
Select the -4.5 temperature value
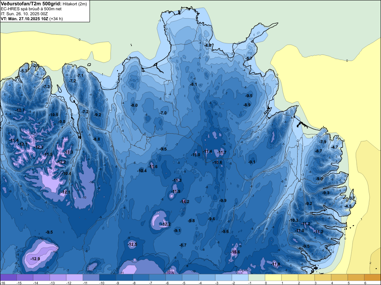point(348,206)
